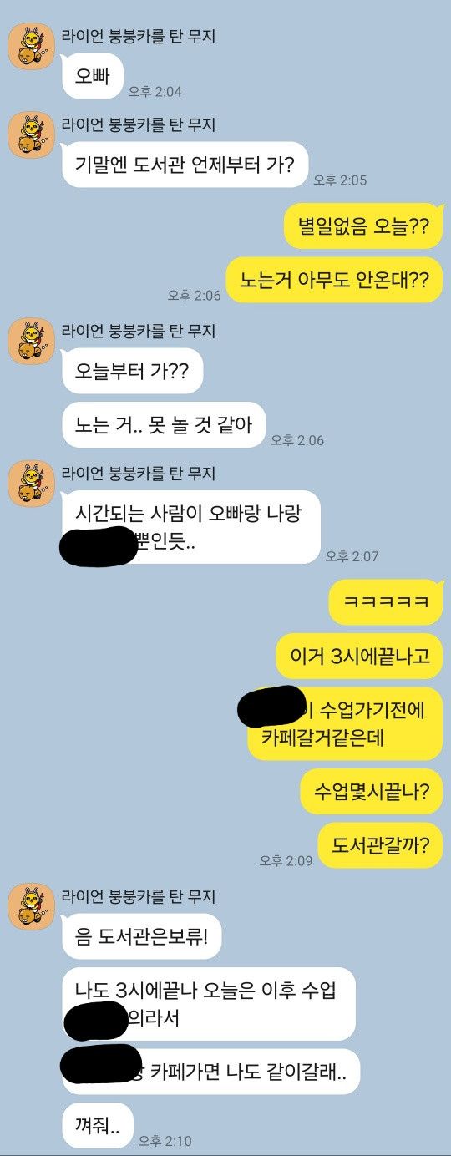The image size is (451, 1156).
Task: Select the yellow ㅋㅋㅋㅋㅋ bubble
Action: pos(385,602)
